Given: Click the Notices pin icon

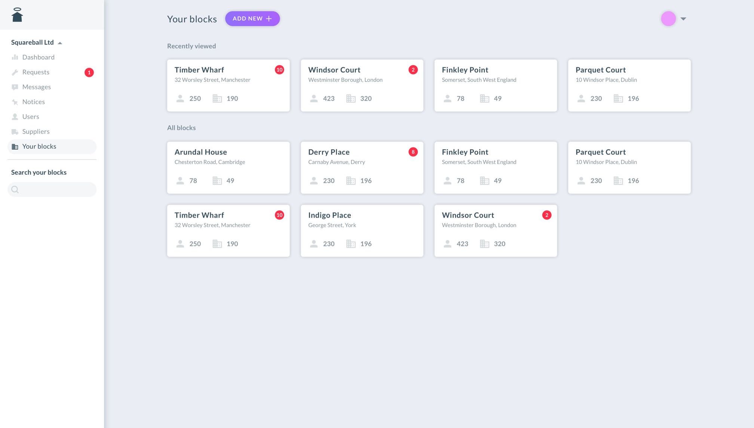Looking at the screenshot, I should [15, 102].
